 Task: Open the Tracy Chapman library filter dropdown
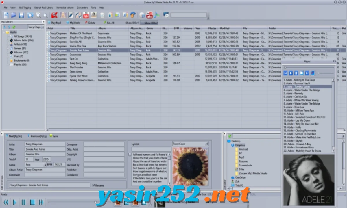pos(36,27)
